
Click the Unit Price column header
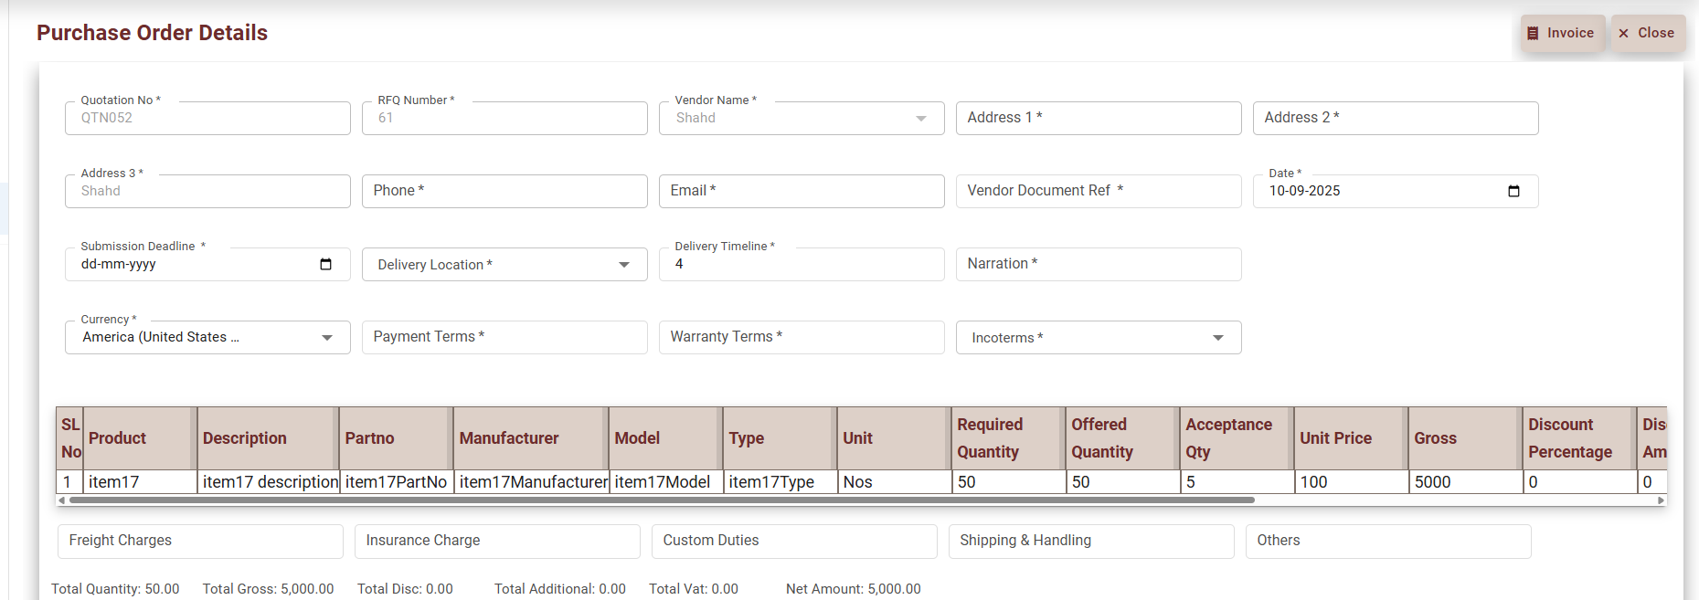1335,438
